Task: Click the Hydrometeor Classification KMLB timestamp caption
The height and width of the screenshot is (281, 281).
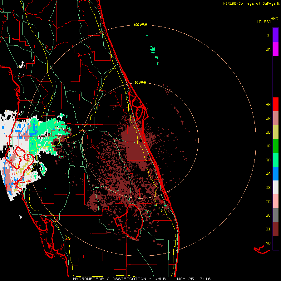Action: tap(142, 279)
